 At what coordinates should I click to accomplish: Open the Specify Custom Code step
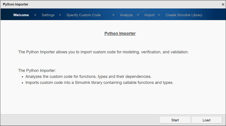83,15
